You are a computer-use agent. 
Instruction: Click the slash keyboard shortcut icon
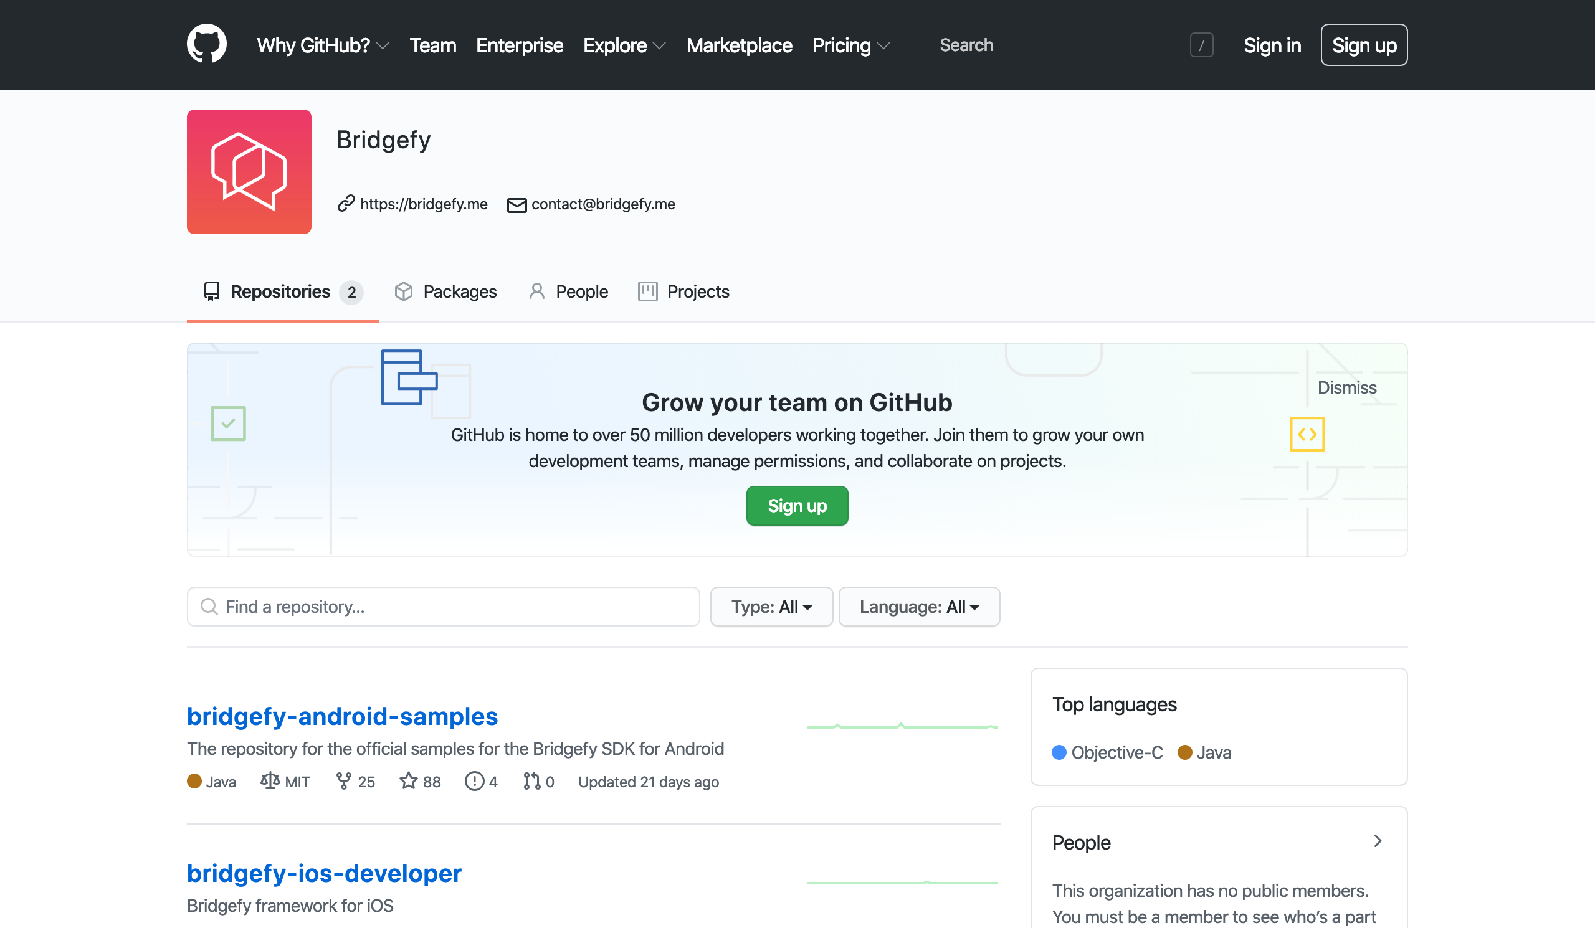click(1201, 45)
